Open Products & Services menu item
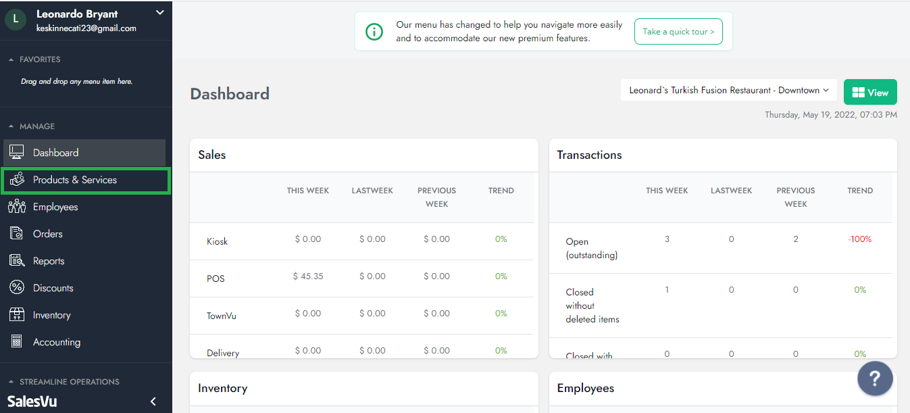This screenshot has width=910, height=413. tap(75, 180)
